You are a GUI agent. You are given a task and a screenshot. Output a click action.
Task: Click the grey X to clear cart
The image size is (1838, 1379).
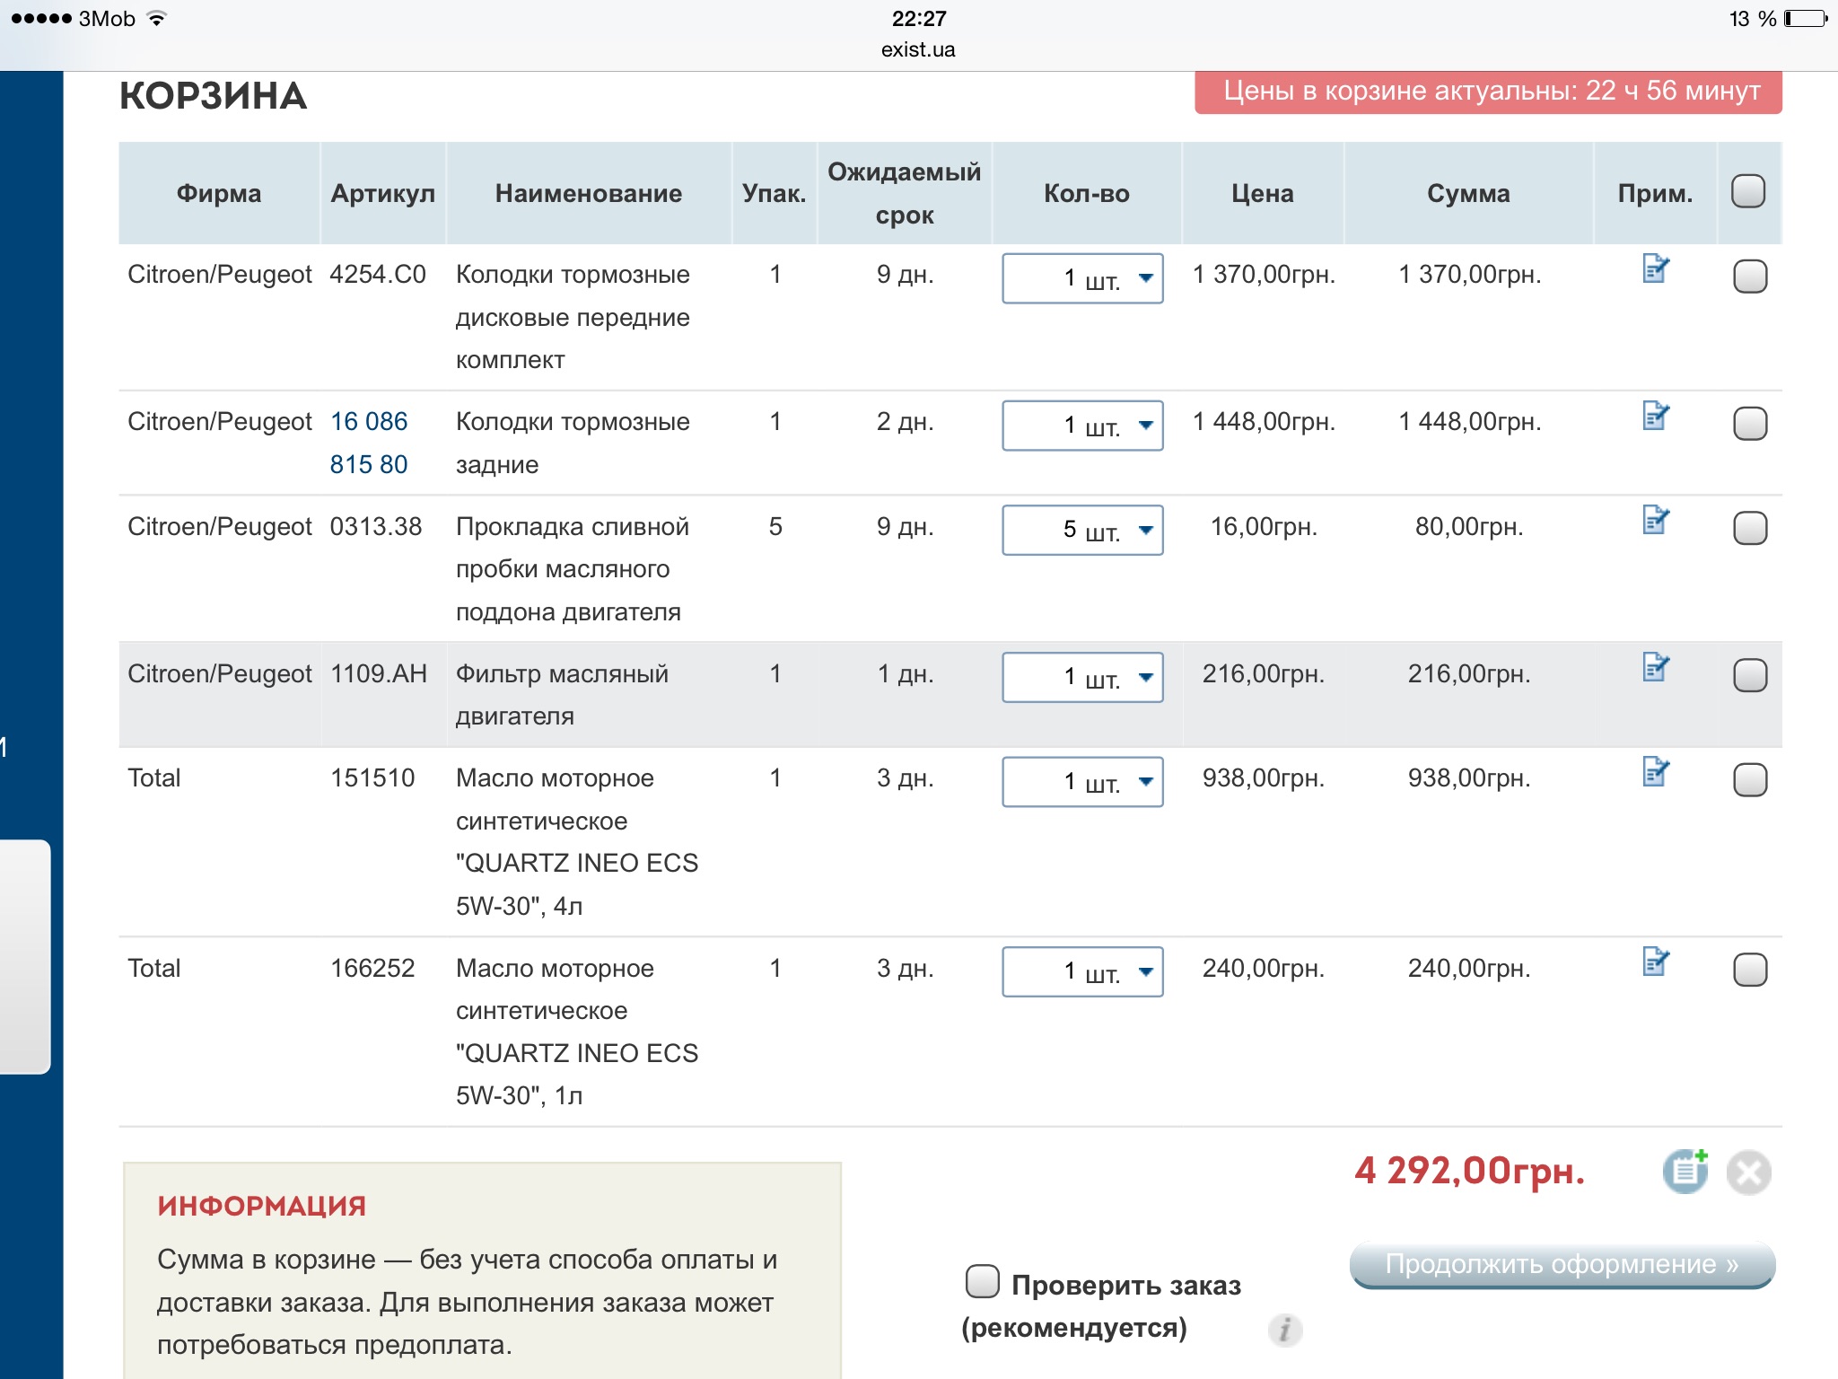pyautogui.click(x=1748, y=1173)
